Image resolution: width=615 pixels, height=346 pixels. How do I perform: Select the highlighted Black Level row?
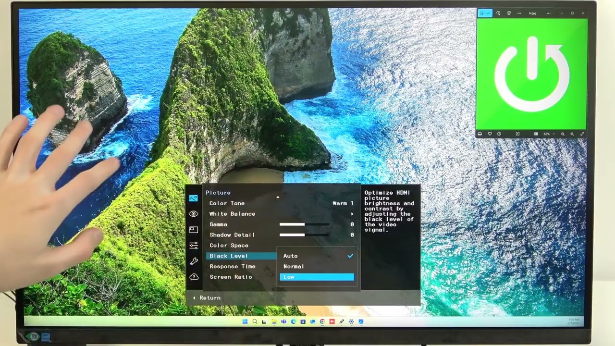[241, 256]
